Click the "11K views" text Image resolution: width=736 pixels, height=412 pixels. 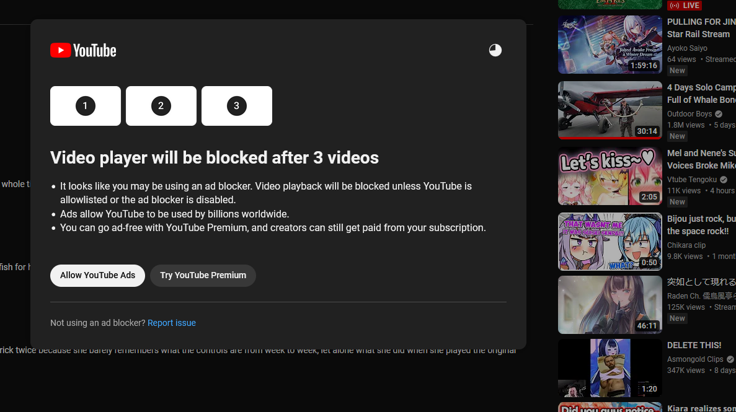pyautogui.click(x=684, y=191)
